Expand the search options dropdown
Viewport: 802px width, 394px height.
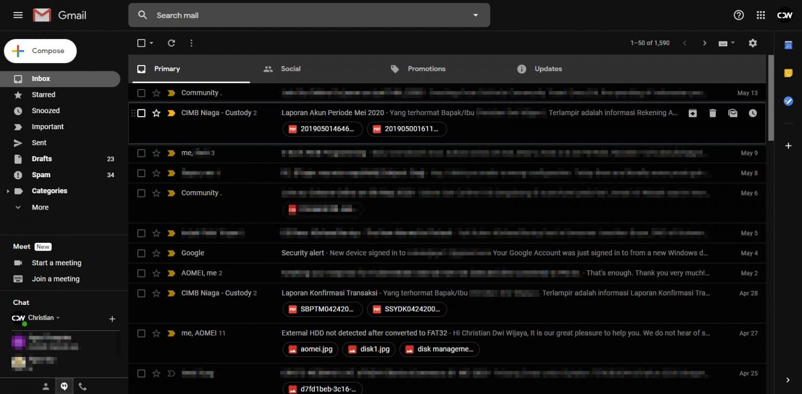(x=475, y=15)
